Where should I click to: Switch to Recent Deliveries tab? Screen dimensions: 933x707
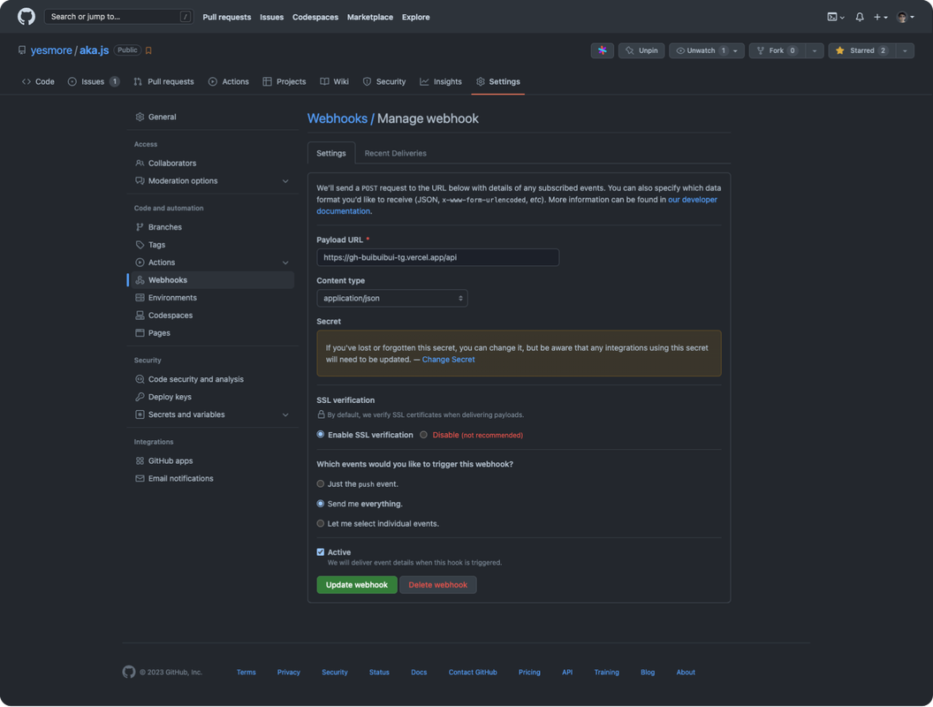coord(396,154)
